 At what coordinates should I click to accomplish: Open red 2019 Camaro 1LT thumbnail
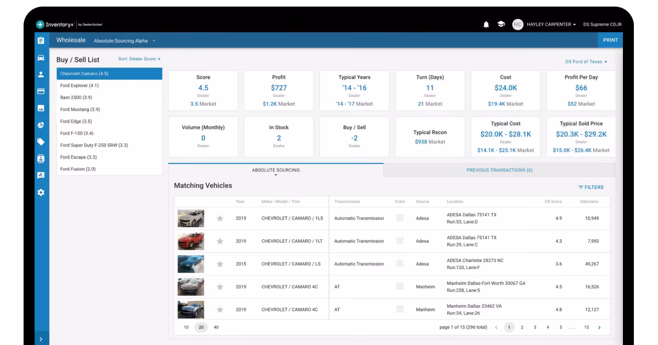pyautogui.click(x=191, y=241)
